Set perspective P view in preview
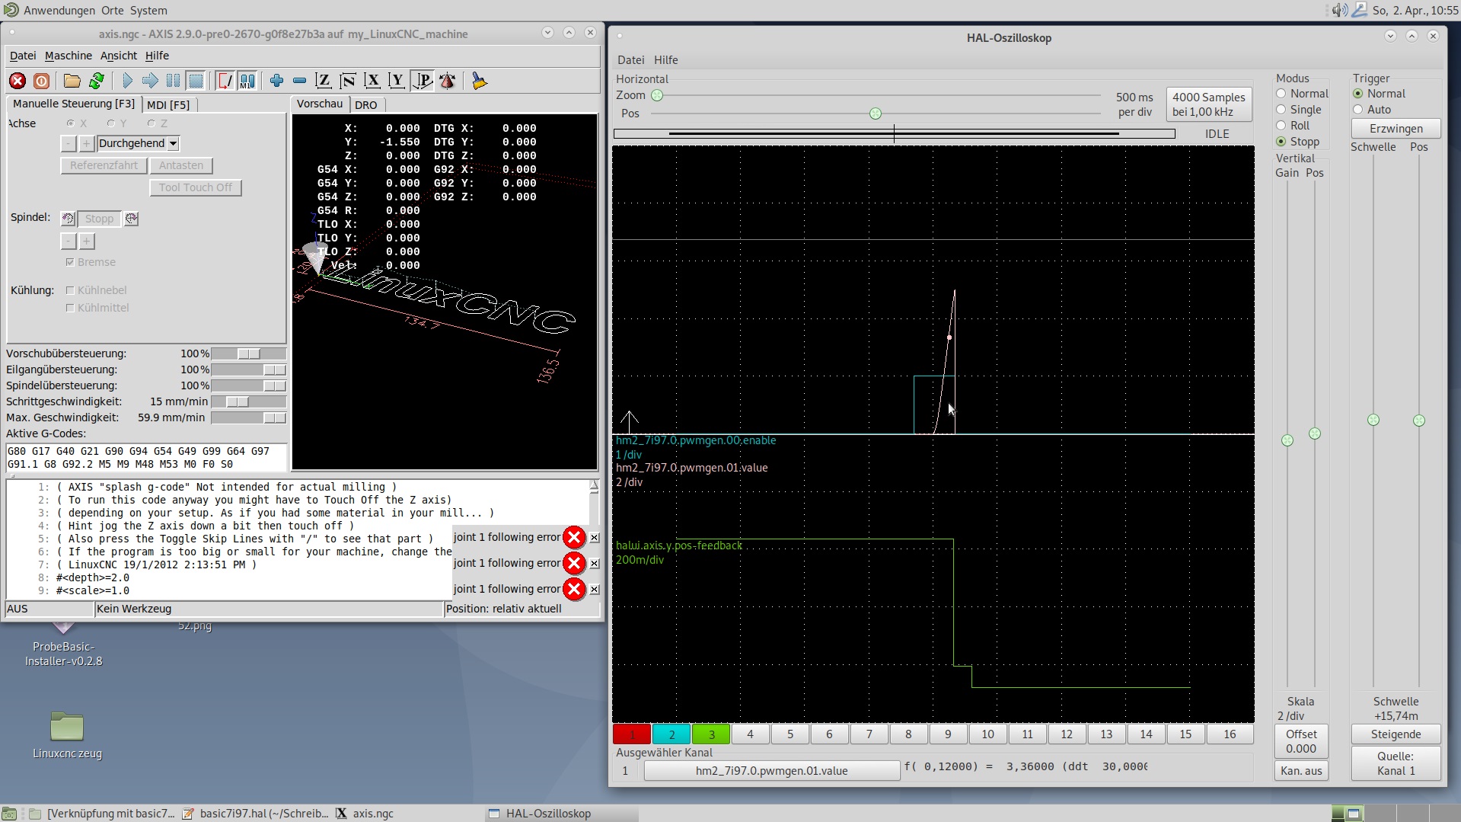Viewport: 1461px width, 822px height. (x=422, y=81)
